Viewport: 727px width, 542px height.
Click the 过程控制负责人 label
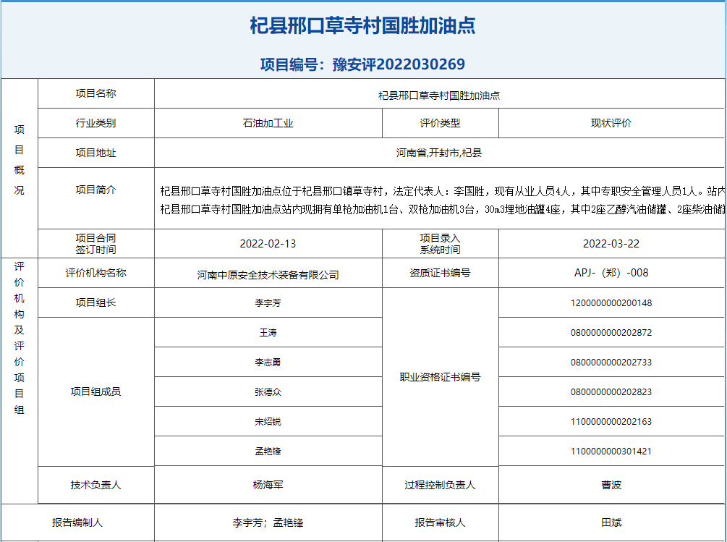click(x=440, y=486)
